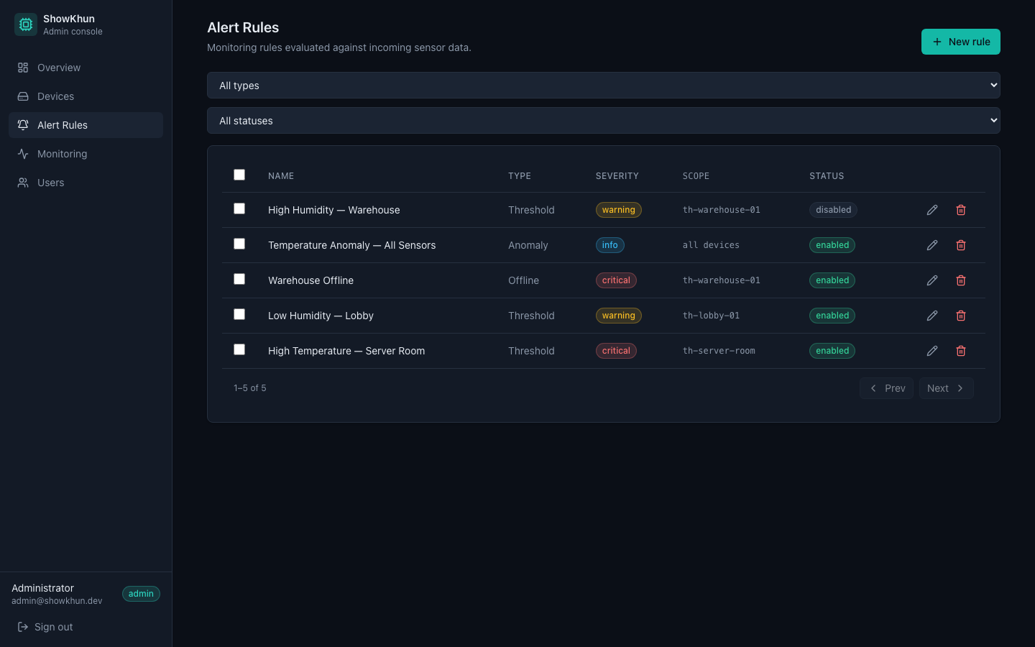Viewport: 1035px width, 647px height.
Task: Click the ShowKhun chip logo icon
Action: [26, 24]
